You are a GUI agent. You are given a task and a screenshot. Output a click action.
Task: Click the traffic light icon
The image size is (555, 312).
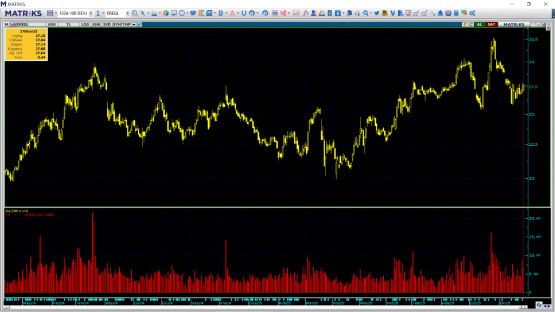[330, 13]
